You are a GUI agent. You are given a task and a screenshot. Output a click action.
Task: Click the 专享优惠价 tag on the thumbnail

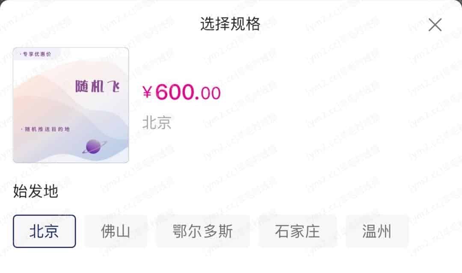pos(36,54)
